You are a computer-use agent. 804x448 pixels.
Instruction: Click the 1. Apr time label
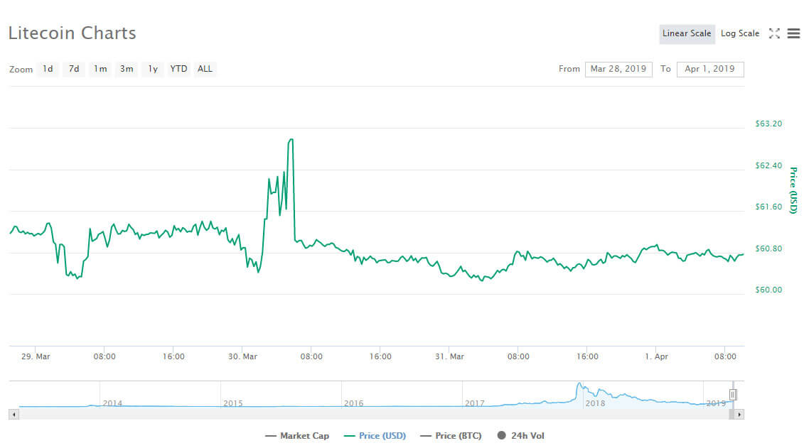click(656, 357)
